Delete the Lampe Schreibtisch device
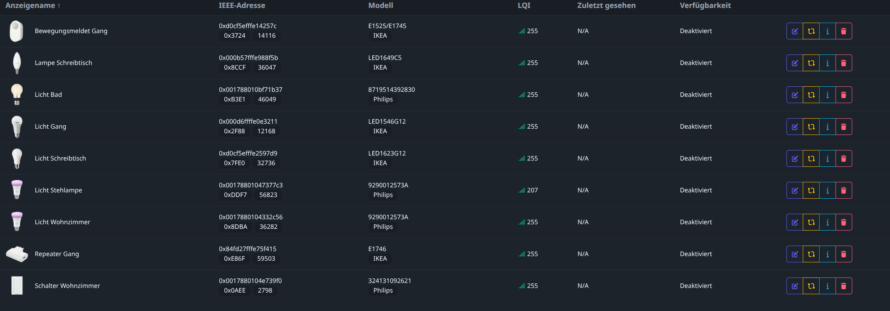Viewport: 890px width, 311px height. click(843, 63)
